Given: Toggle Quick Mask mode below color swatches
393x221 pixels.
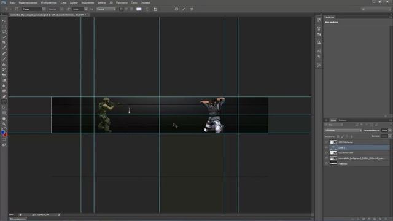Looking at the screenshot, I should 4,140.
